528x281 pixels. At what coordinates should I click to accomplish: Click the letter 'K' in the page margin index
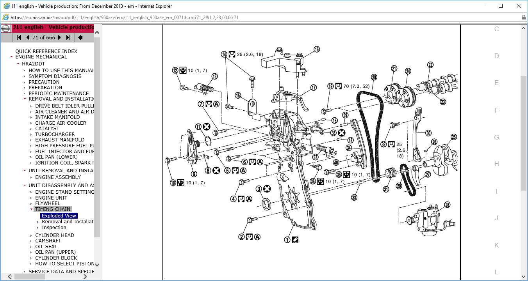tap(497, 245)
